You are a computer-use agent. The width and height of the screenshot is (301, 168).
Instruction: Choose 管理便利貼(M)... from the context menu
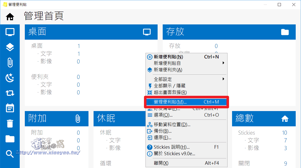tap(186, 102)
